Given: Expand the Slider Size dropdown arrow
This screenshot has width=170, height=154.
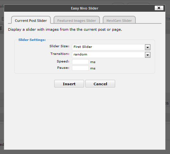Looking at the screenshot, I should point(147,47).
